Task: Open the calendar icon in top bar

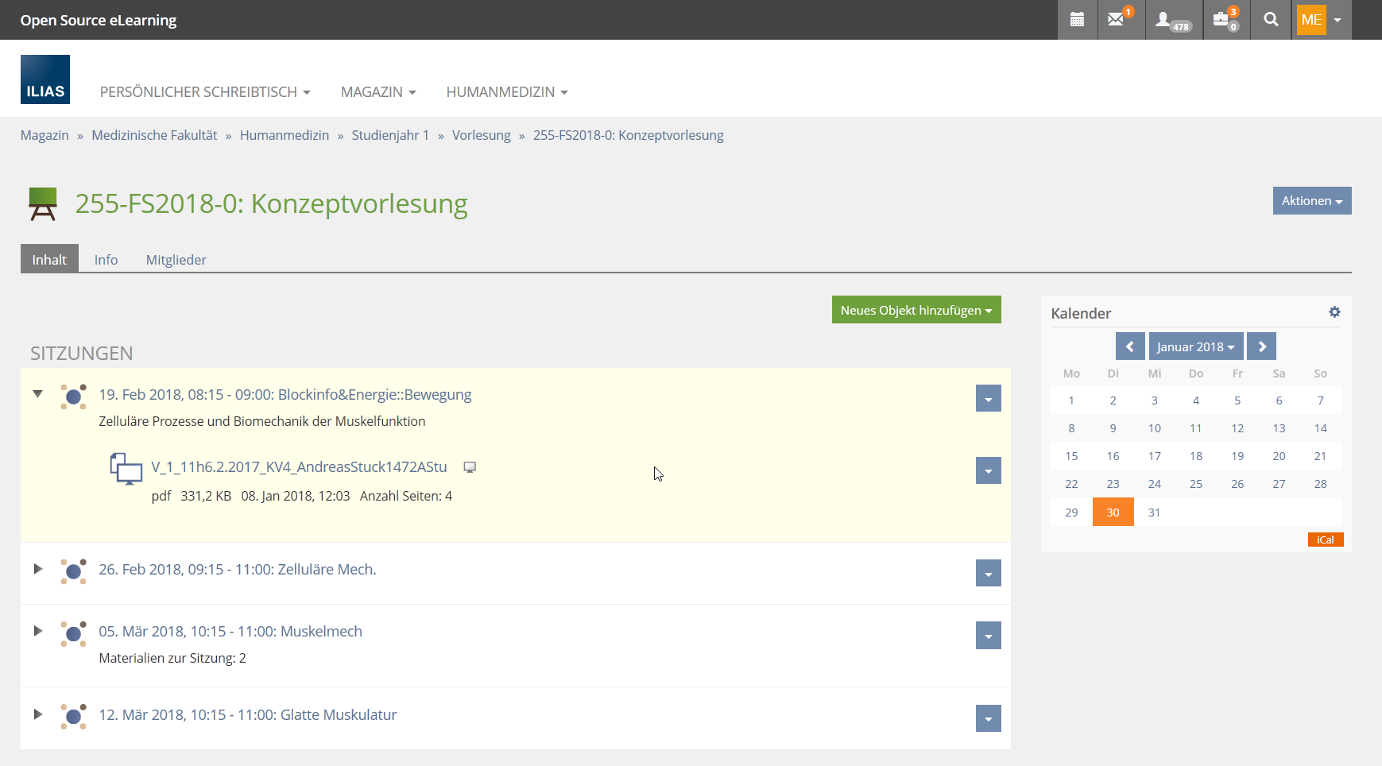Action: pos(1077,20)
